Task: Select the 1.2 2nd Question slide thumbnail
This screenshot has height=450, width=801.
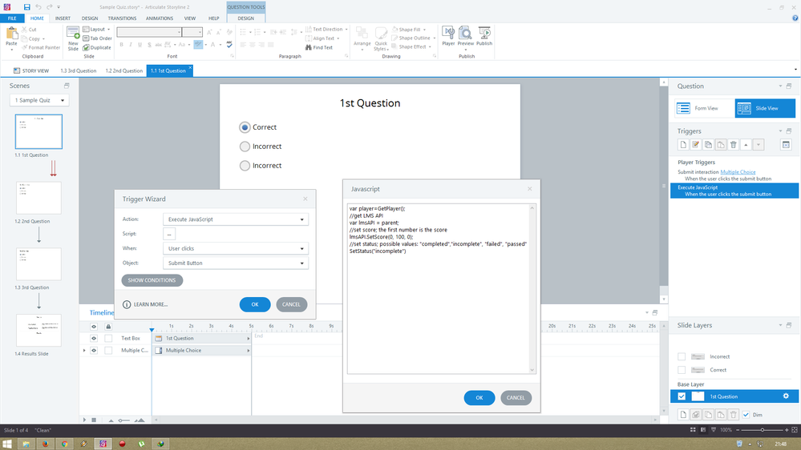Action: pos(38,197)
